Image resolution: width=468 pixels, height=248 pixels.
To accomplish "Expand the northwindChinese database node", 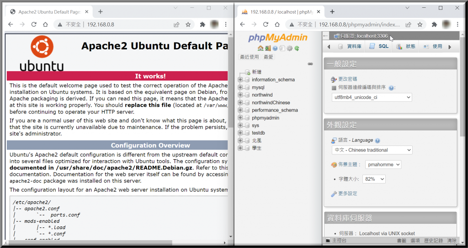I will [x=240, y=102].
